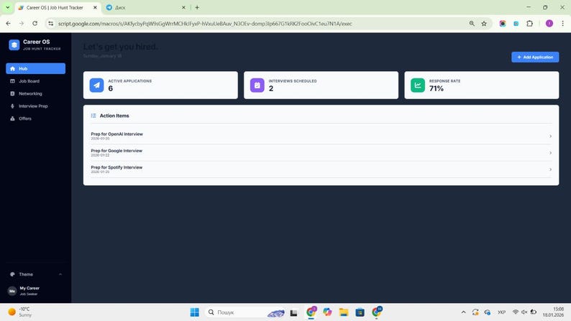Switch to the Диск browser tab
571x321 pixels.
coord(146,7)
